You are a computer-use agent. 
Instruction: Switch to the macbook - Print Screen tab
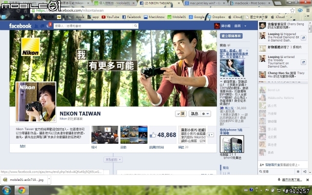(x=250, y=3)
